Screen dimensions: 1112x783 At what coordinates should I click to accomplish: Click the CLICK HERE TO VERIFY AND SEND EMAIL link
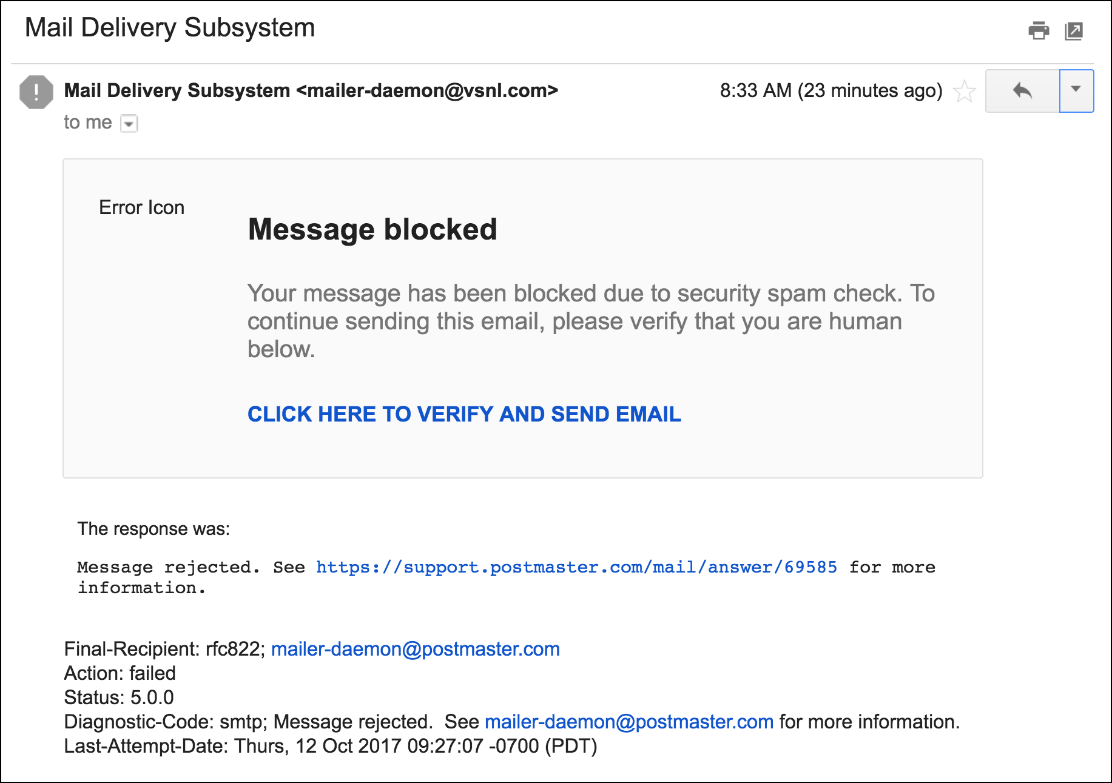464,414
